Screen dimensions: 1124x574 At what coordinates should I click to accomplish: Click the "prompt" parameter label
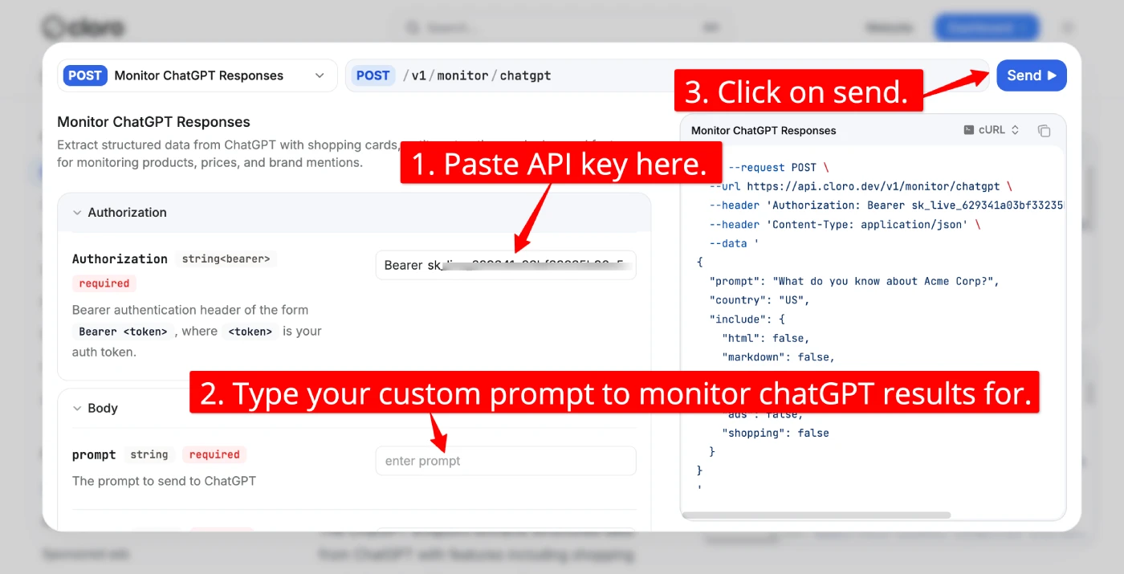pos(94,454)
